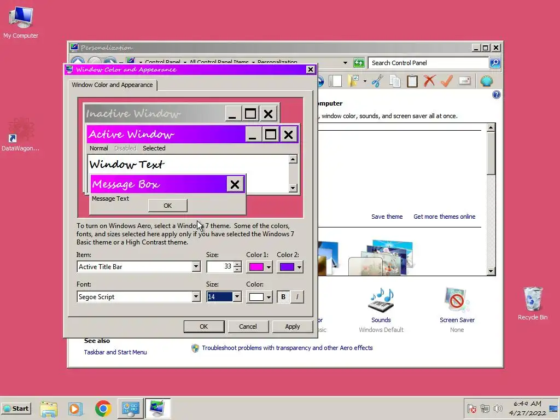
Task: Open Screen Saver settings icon
Action: tap(457, 300)
